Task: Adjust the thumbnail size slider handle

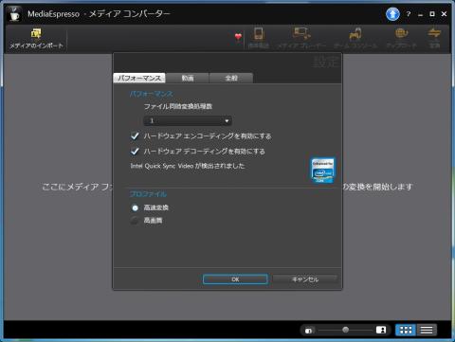Action: pos(346,330)
